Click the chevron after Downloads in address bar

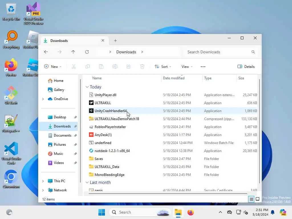click(142, 52)
